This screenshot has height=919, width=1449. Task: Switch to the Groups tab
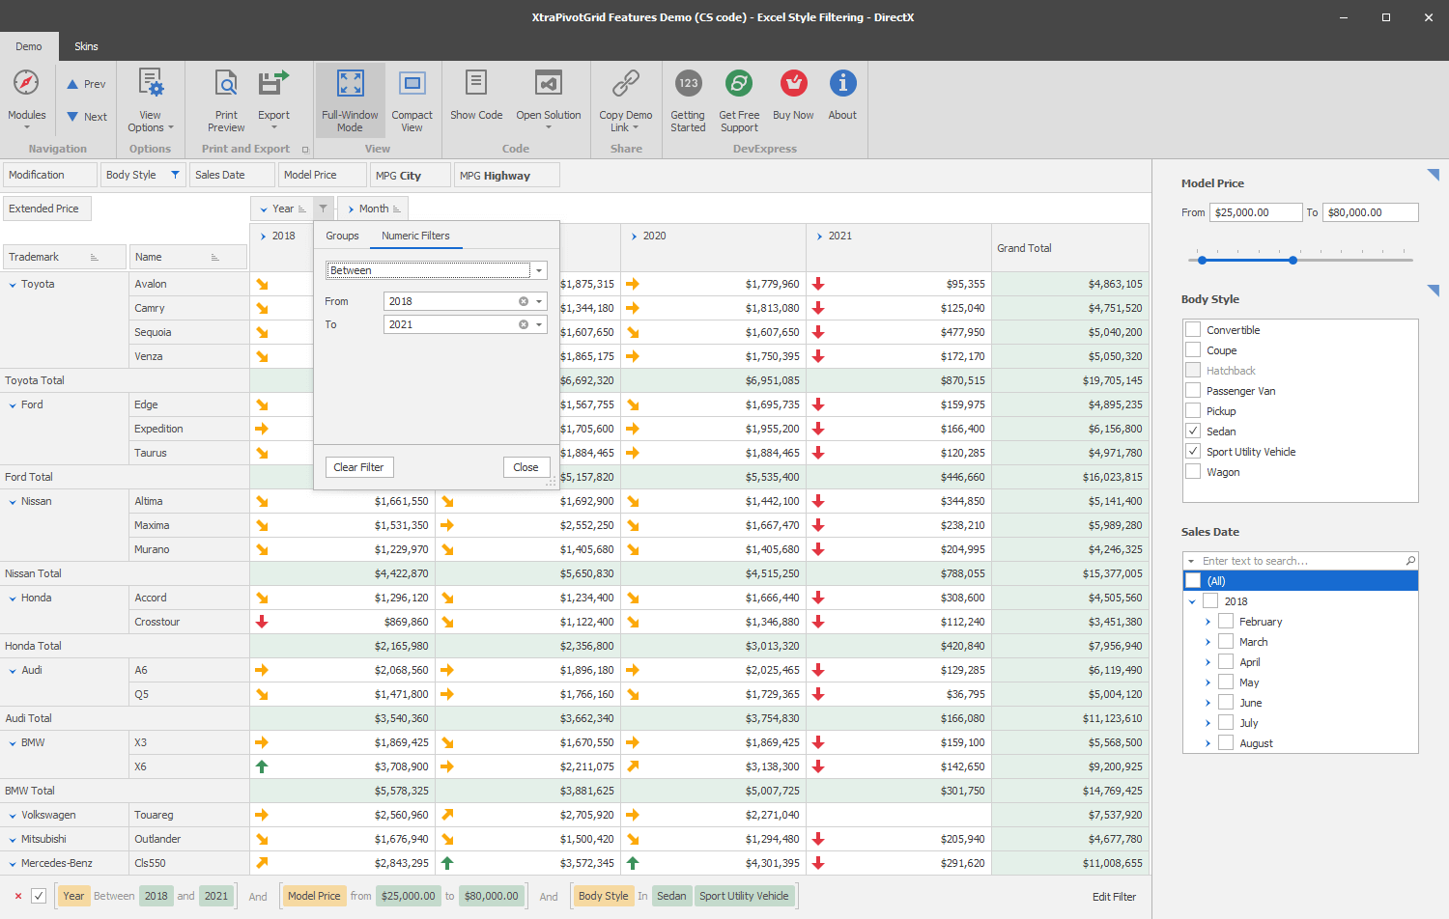[342, 236]
